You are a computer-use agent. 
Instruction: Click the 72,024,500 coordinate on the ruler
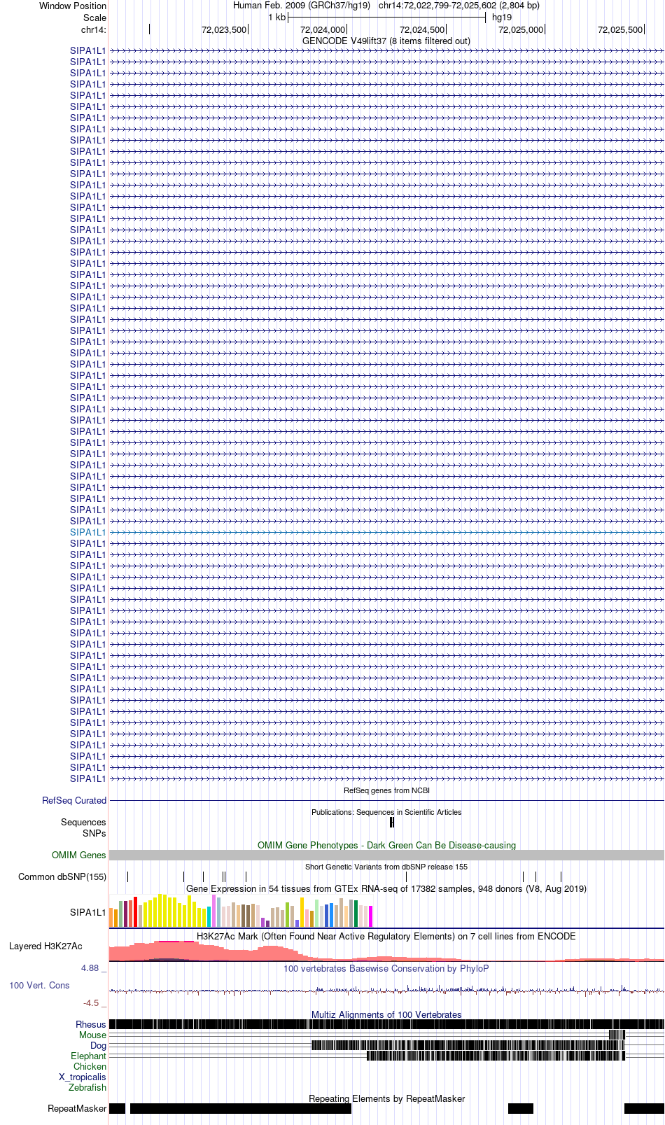click(x=422, y=29)
